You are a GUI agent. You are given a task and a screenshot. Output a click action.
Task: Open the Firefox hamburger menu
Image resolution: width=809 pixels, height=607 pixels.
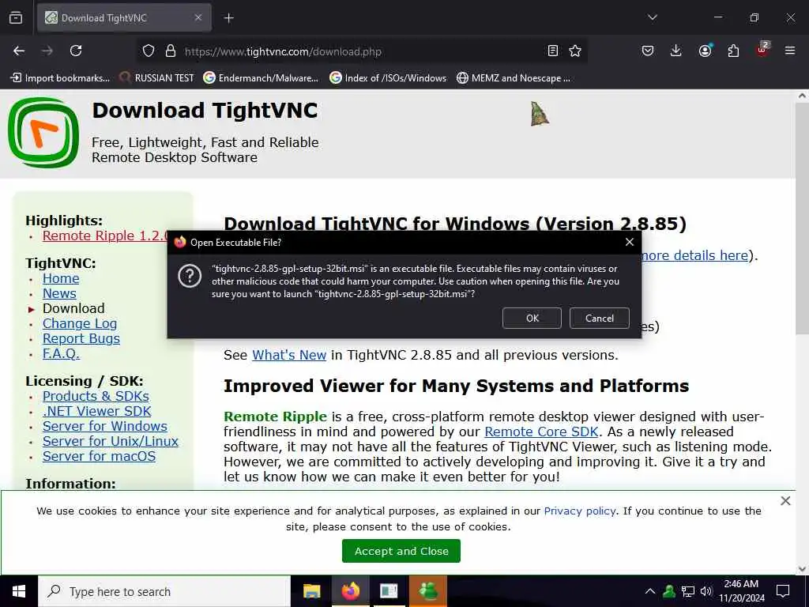click(789, 51)
